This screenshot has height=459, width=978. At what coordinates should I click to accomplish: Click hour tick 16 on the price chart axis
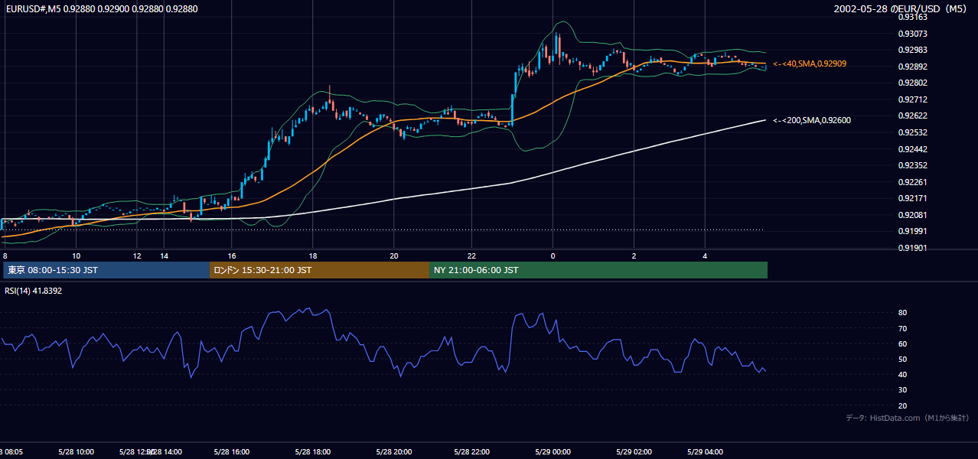coord(232,256)
